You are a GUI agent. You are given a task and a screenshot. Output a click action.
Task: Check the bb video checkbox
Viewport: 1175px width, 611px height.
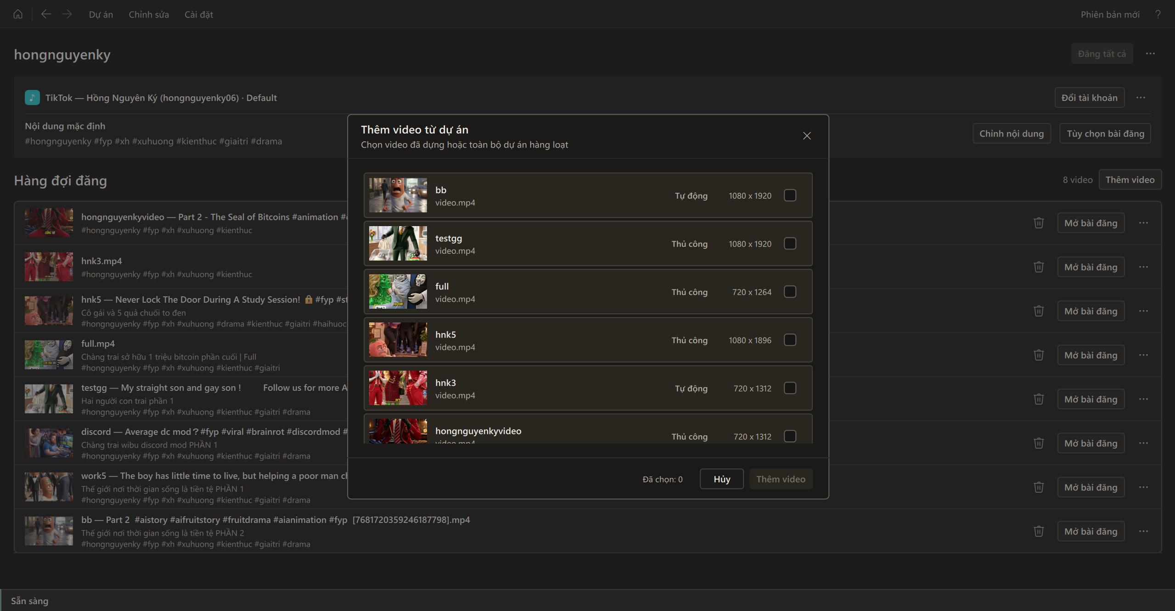(790, 195)
